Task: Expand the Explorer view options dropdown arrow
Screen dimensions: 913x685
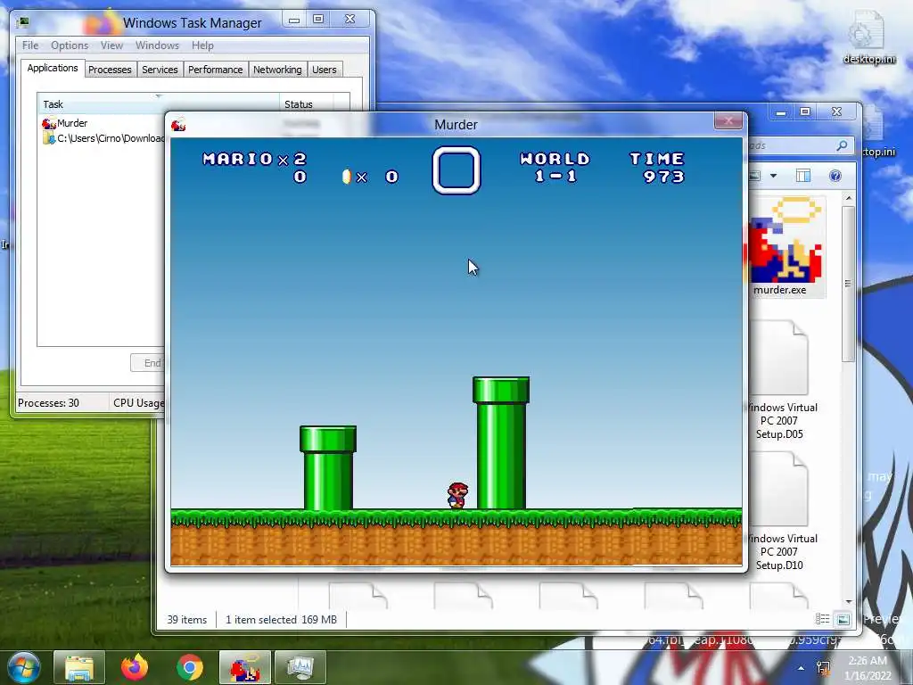Action: pyautogui.click(x=773, y=176)
